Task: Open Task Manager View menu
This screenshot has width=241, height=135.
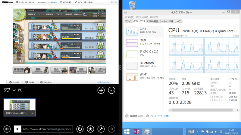Action: 154,17
